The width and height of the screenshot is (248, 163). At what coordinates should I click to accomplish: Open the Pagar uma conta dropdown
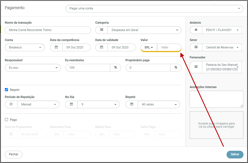(154, 9)
